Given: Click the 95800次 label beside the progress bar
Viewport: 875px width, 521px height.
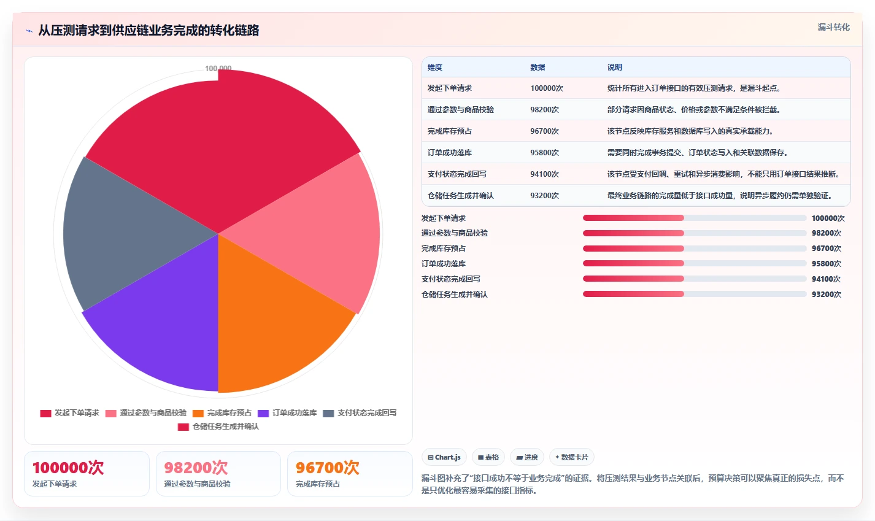Looking at the screenshot, I should tap(827, 264).
